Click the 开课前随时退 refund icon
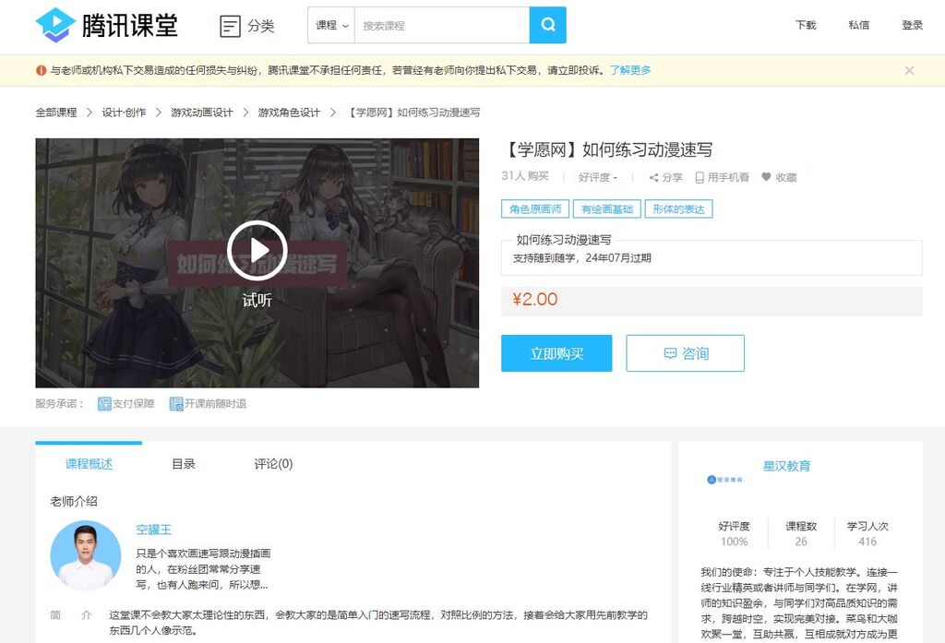 coord(176,404)
